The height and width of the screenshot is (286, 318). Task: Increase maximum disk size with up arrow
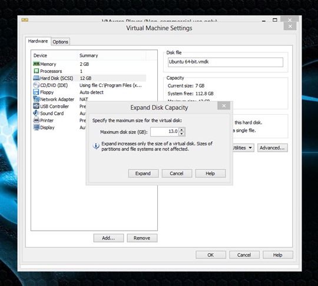[x=182, y=129]
